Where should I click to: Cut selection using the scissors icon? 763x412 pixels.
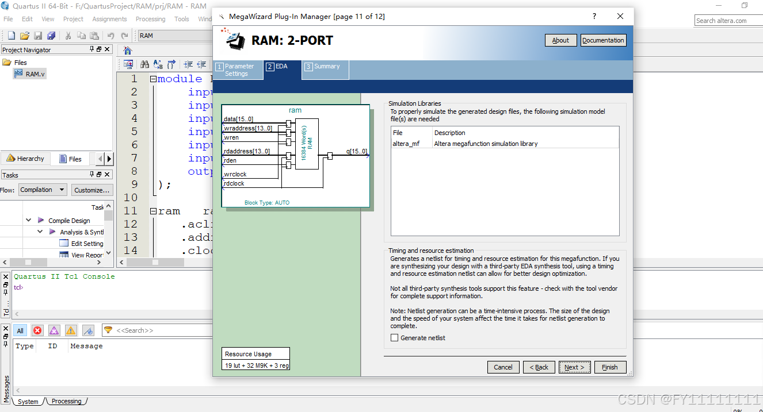coord(67,36)
